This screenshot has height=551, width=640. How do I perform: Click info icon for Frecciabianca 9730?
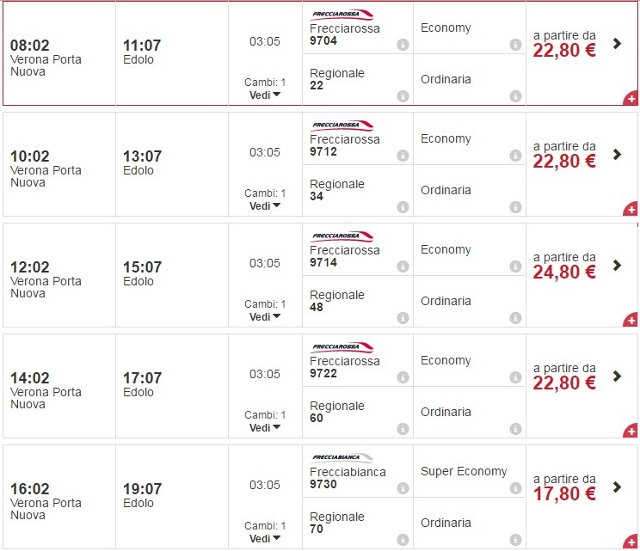click(x=403, y=488)
